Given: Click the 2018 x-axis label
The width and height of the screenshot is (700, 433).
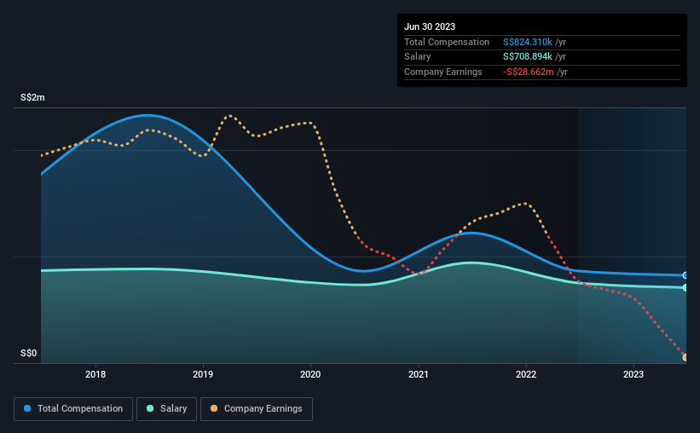Looking at the screenshot, I should [95, 374].
